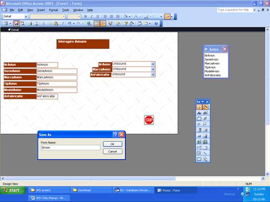
Task: Expand the NrAvion Unbound combo box arrow
Action: [153, 64]
